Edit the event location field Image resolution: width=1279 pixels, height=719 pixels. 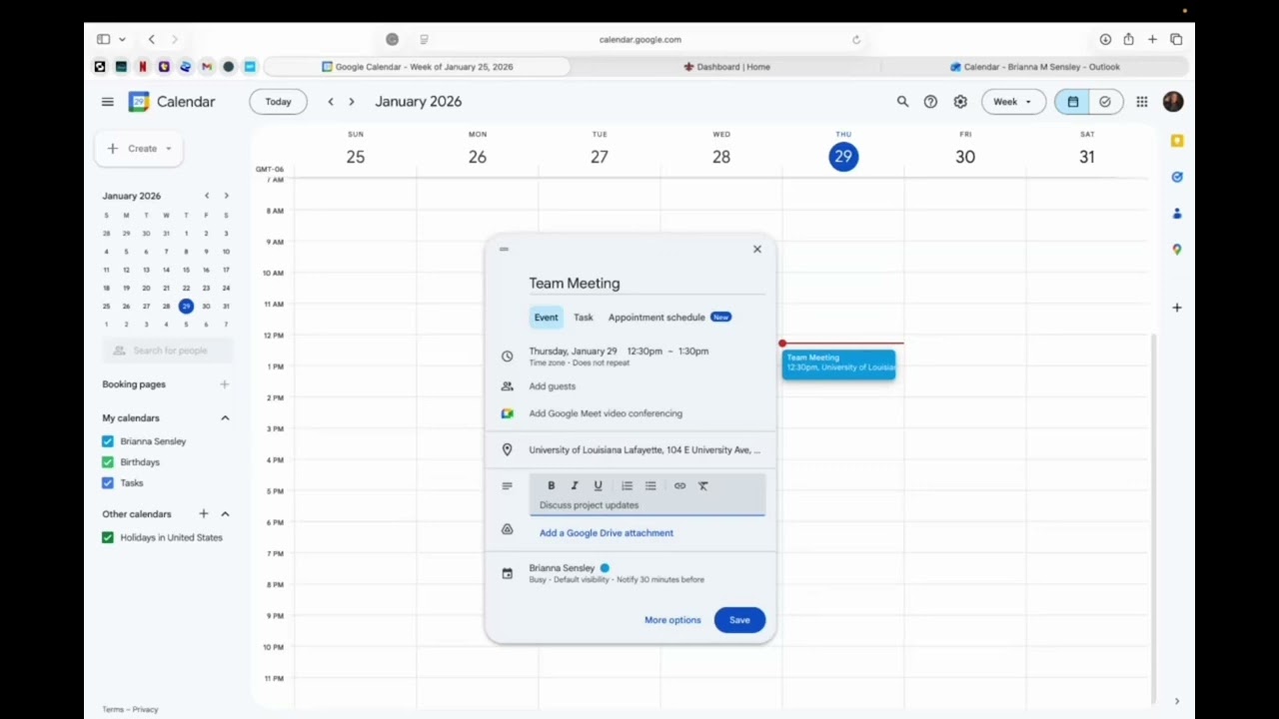point(644,450)
